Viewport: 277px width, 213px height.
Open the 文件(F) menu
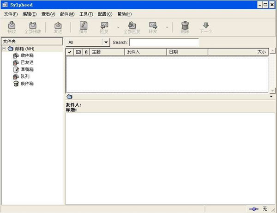[11, 14]
